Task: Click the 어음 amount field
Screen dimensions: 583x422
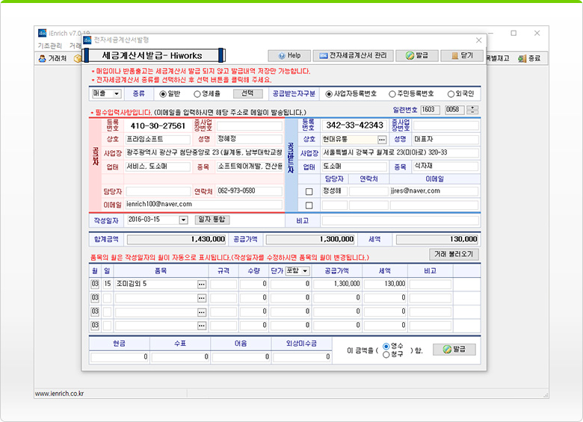Action: (x=241, y=357)
